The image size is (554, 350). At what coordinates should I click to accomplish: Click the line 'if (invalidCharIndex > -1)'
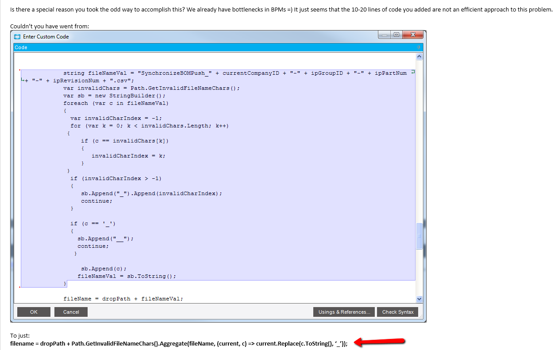click(116, 178)
